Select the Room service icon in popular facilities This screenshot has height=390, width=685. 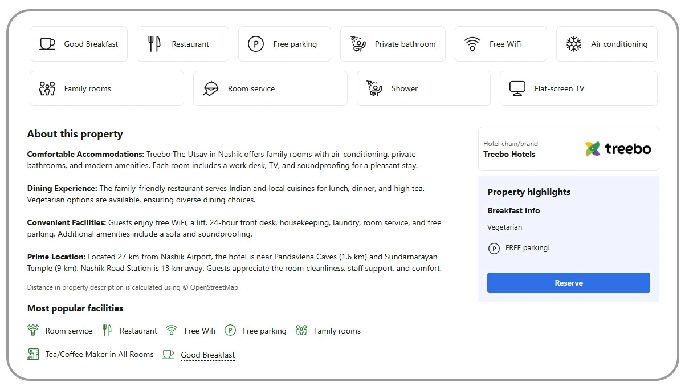33,330
